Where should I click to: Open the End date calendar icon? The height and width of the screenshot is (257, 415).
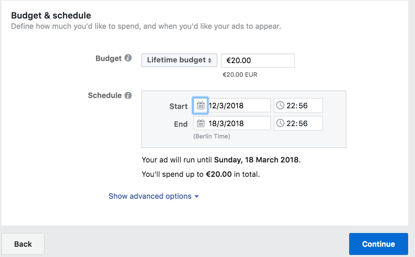pos(201,123)
